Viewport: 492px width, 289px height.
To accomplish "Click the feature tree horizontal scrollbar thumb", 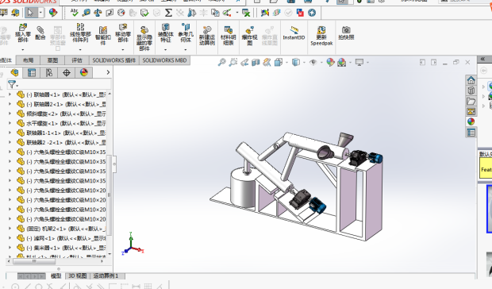I will click(x=34, y=260).
